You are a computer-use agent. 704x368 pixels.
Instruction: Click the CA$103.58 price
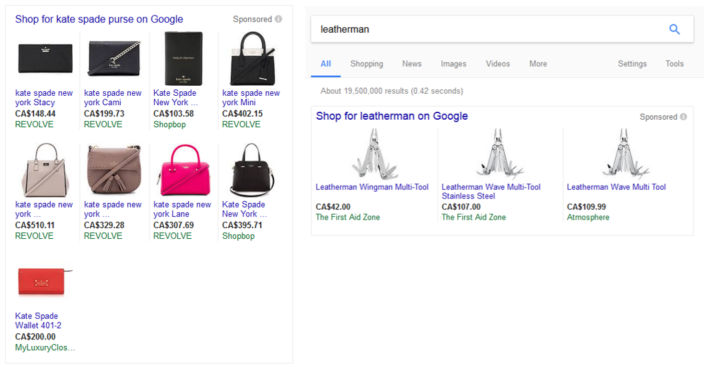point(173,114)
